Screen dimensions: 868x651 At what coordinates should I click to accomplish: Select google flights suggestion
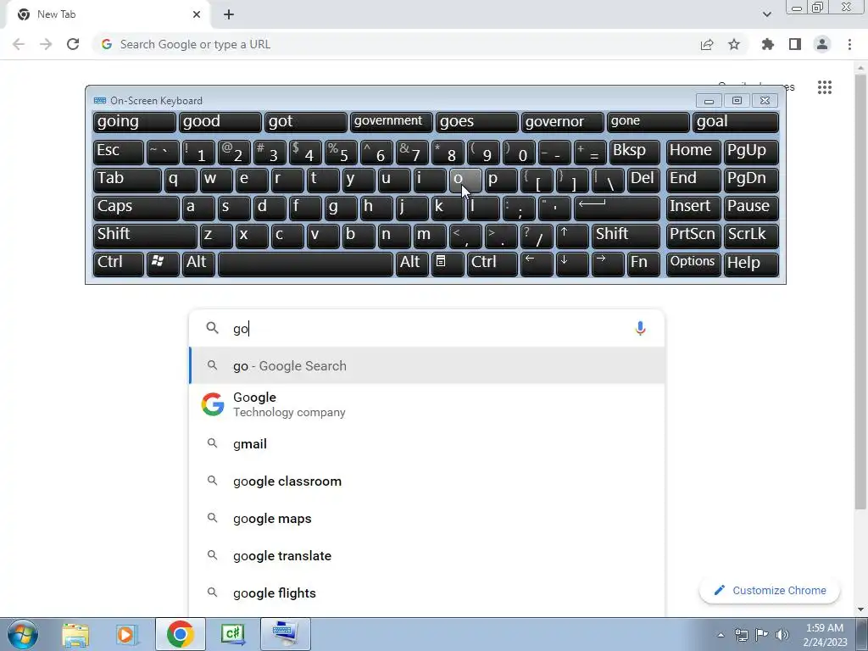pyautogui.click(x=427, y=593)
